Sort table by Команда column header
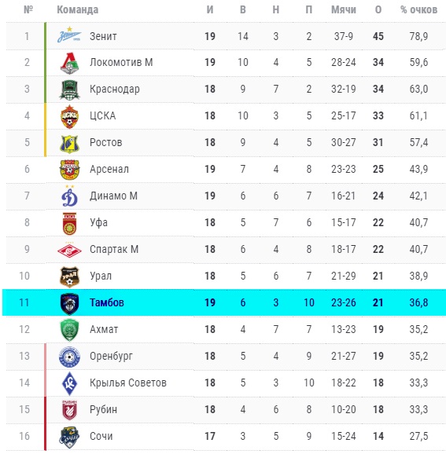 pyautogui.click(x=77, y=10)
